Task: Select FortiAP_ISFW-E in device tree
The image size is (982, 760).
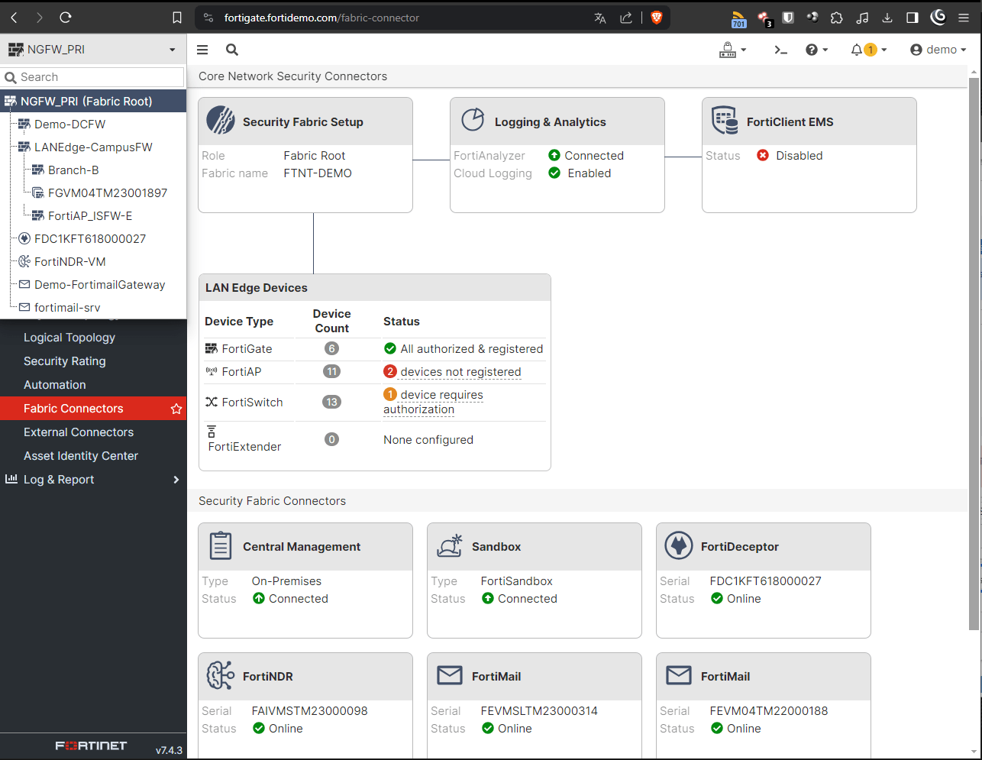Action: click(82, 215)
